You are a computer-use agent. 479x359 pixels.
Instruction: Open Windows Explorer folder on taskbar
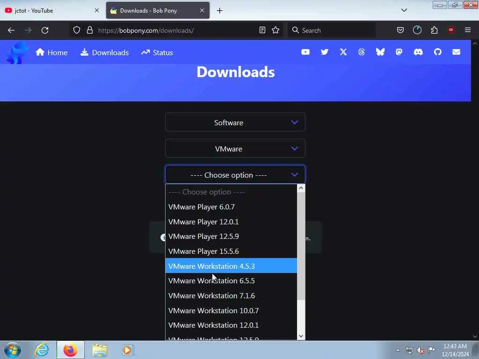pos(100,350)
